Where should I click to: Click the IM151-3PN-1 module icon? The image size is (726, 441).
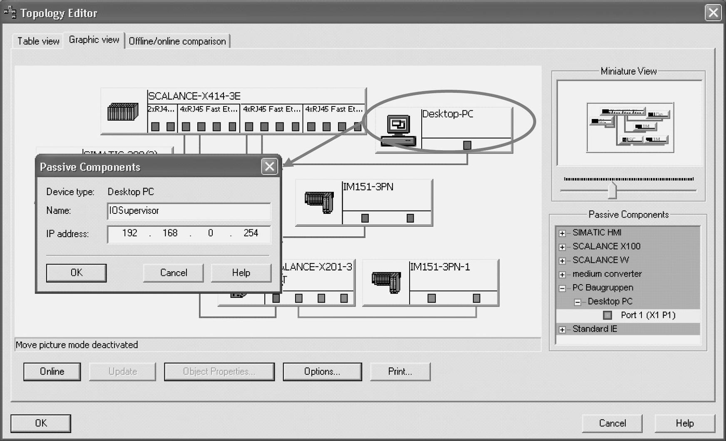(386, 282)
